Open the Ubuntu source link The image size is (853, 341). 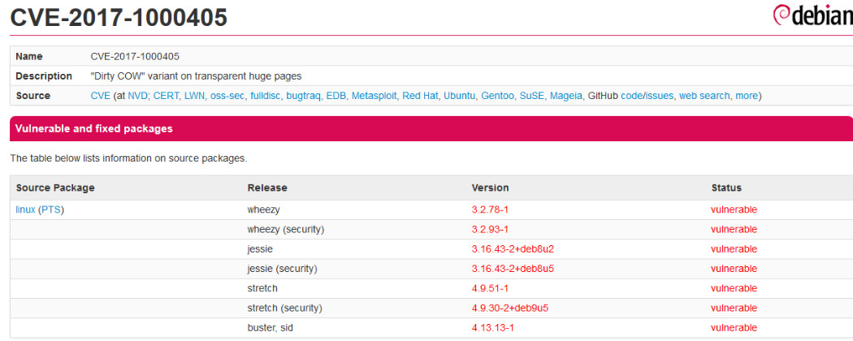[459, 96]
